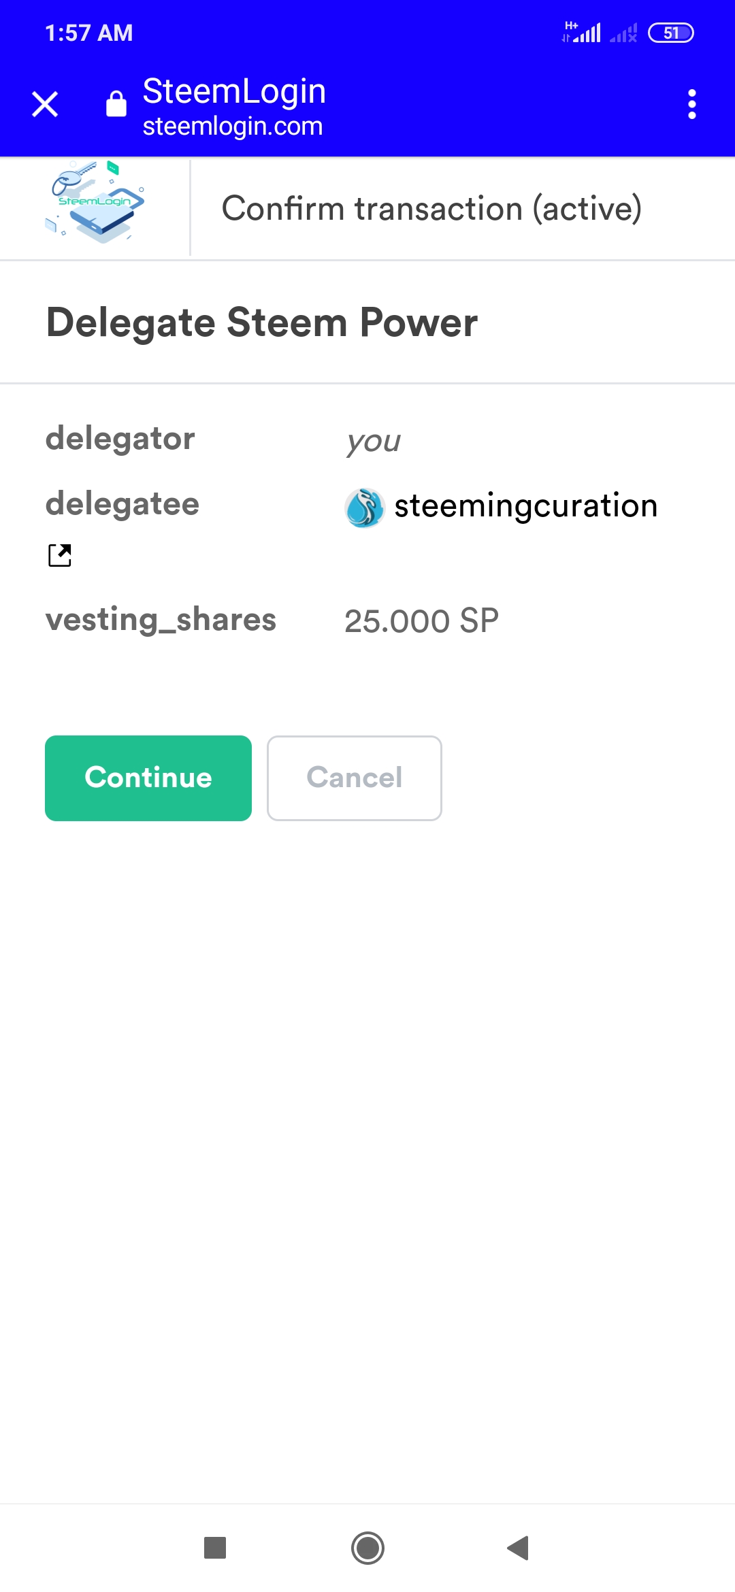Screen dimensions: 735x1592
Task: Tap the "Delegate Steem Power" title
Action: (262, 322)
